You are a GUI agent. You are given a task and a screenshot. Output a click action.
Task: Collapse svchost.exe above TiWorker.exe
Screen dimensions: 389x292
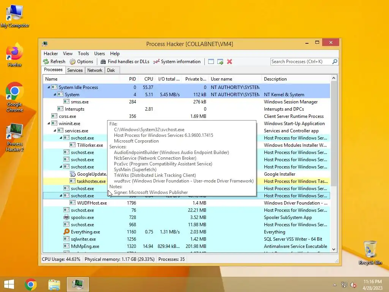point(61,138)
